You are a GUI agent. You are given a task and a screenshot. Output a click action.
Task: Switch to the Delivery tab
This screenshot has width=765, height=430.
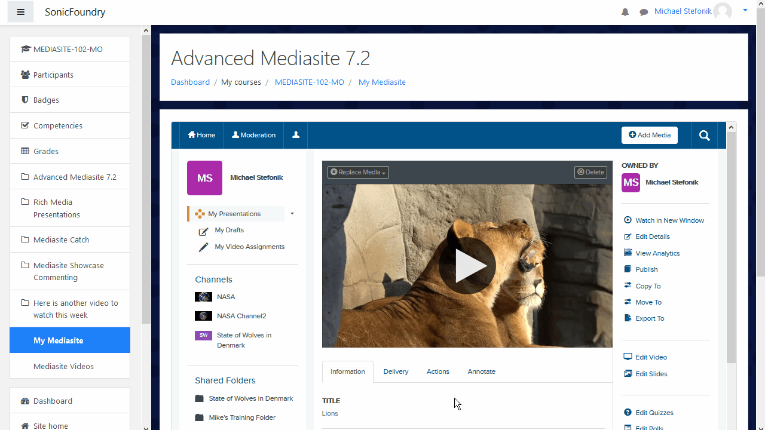click(396, 371)
